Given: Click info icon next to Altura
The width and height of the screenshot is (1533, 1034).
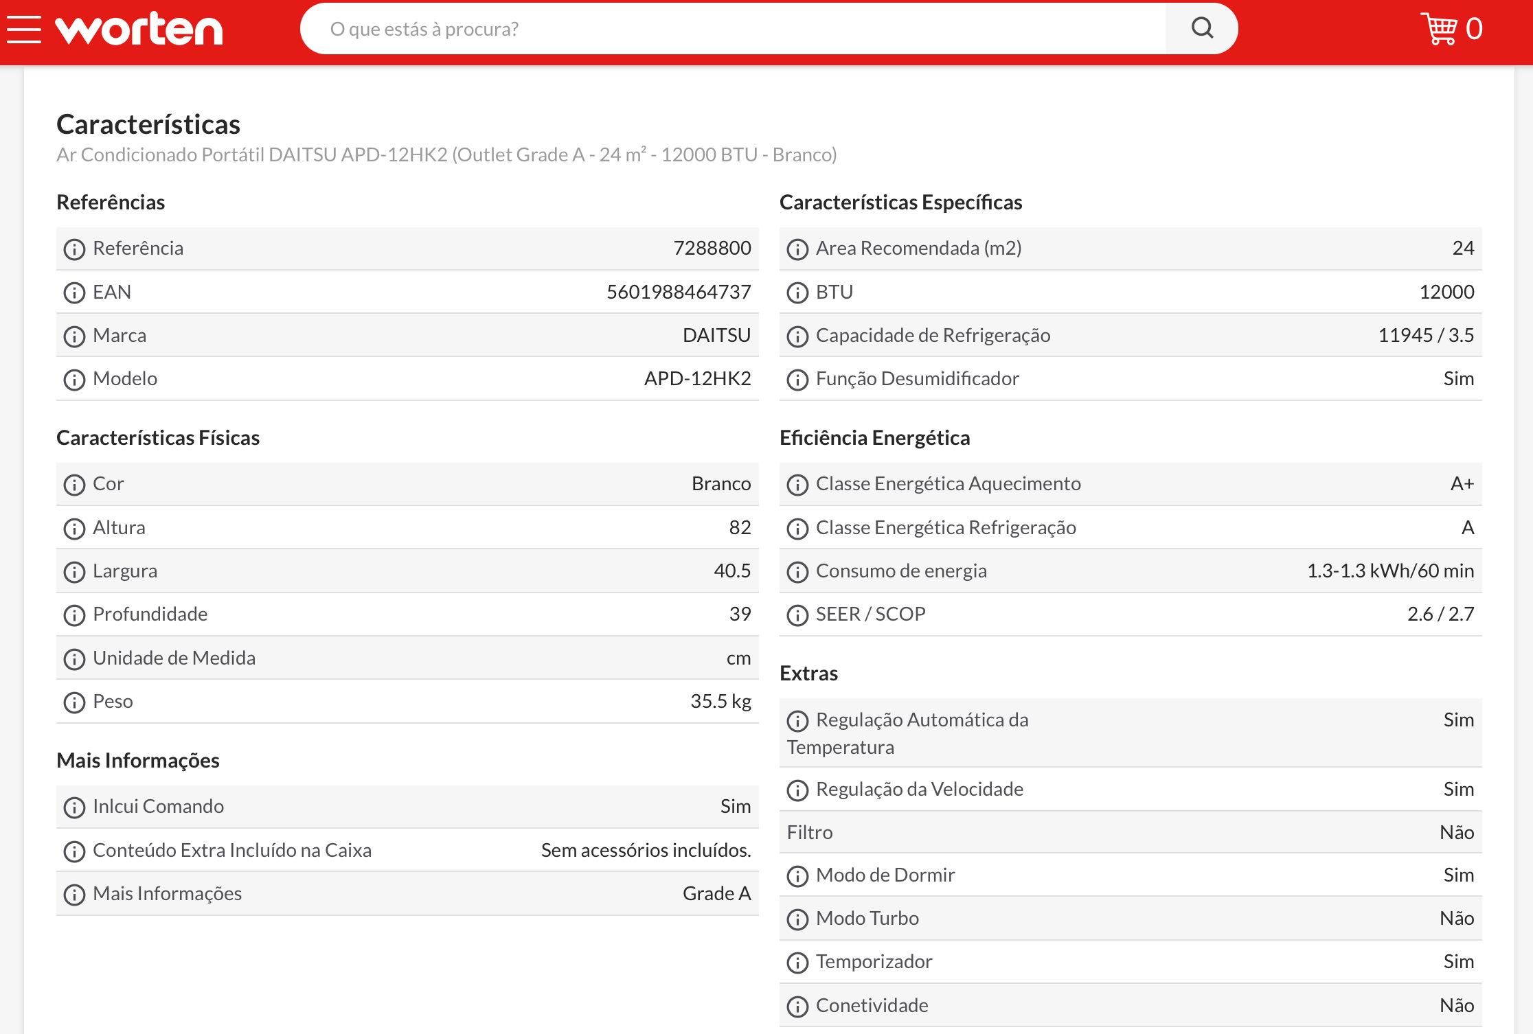Looking at the screenshot, I should click(x=74, y=529).
